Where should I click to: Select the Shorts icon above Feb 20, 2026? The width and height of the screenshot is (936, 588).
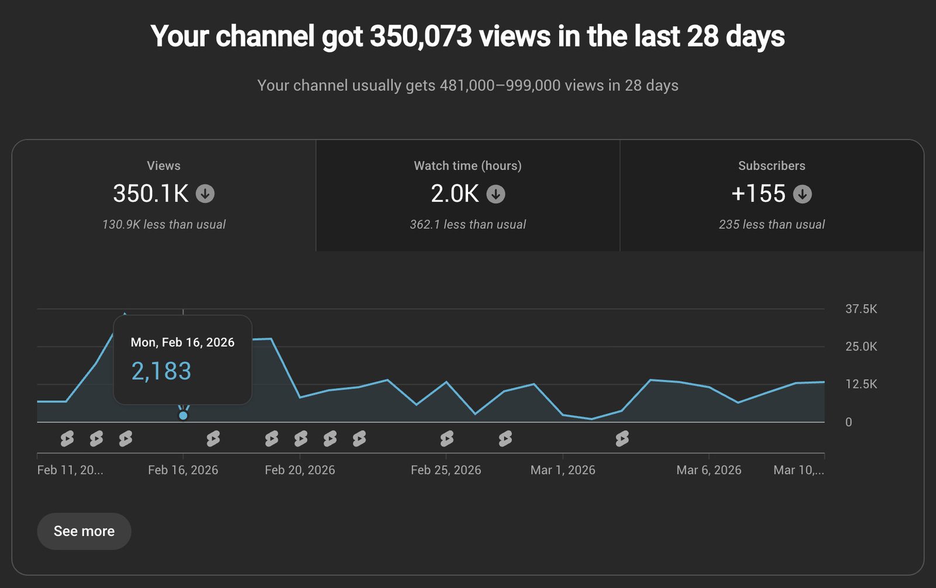301,438
